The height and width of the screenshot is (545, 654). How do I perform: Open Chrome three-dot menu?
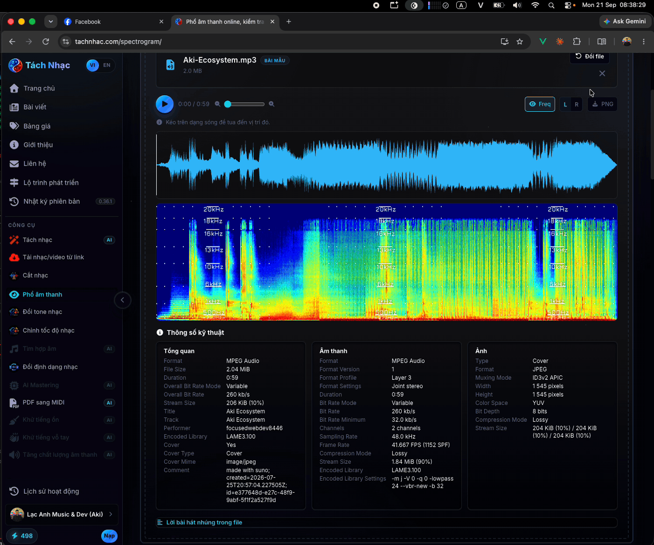pyautogui.click(x=644, y=42)
